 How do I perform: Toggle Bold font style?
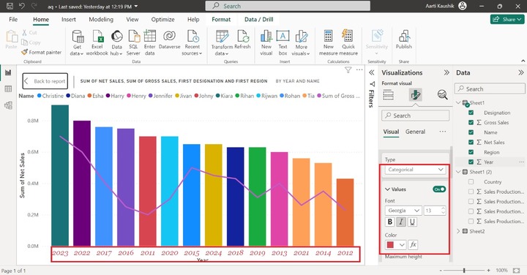[390, 222]
